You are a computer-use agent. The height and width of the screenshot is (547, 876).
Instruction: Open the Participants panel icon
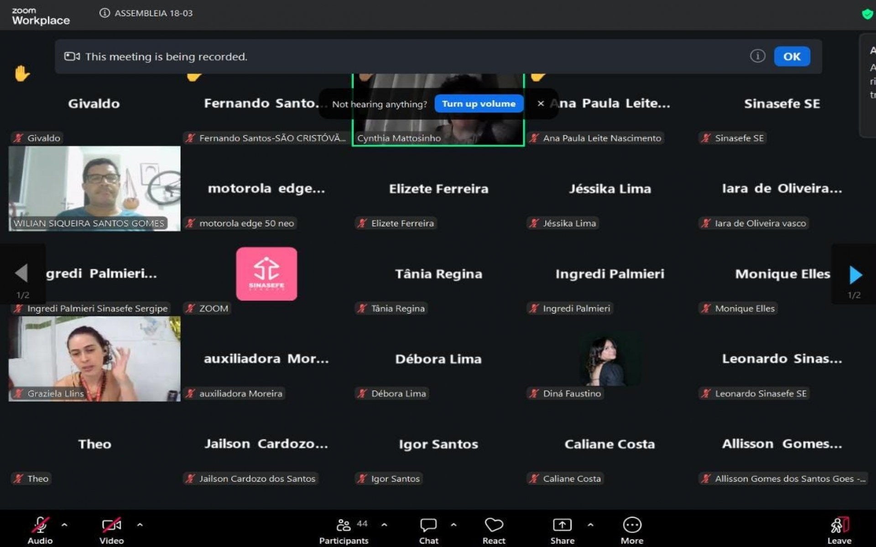click(344, 526)
